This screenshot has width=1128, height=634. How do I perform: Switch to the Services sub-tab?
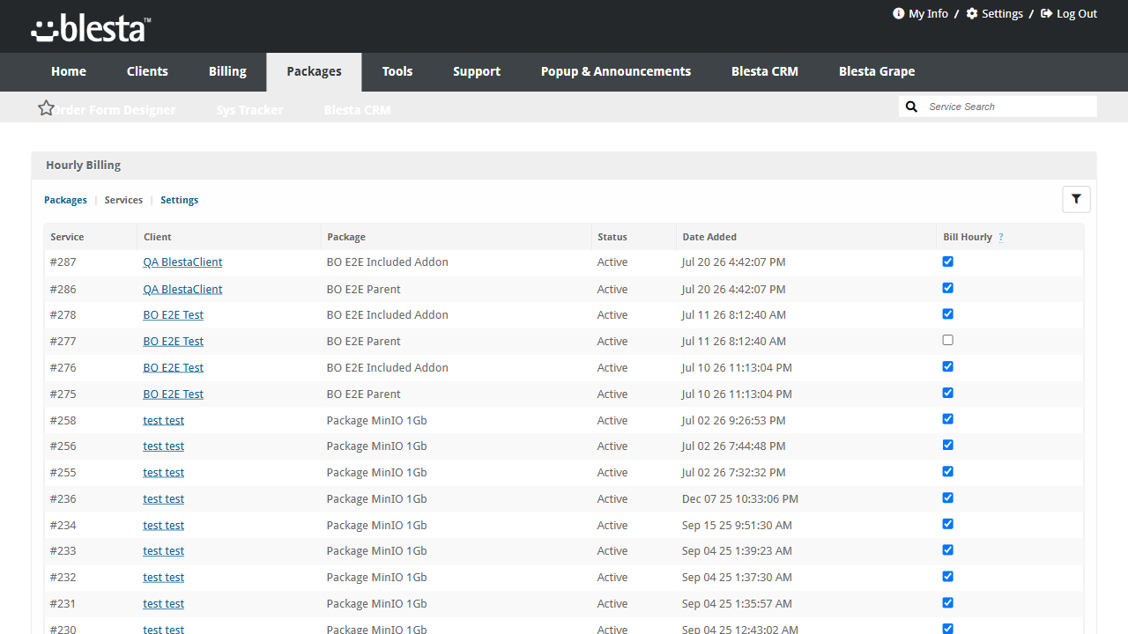pos(123,200)
